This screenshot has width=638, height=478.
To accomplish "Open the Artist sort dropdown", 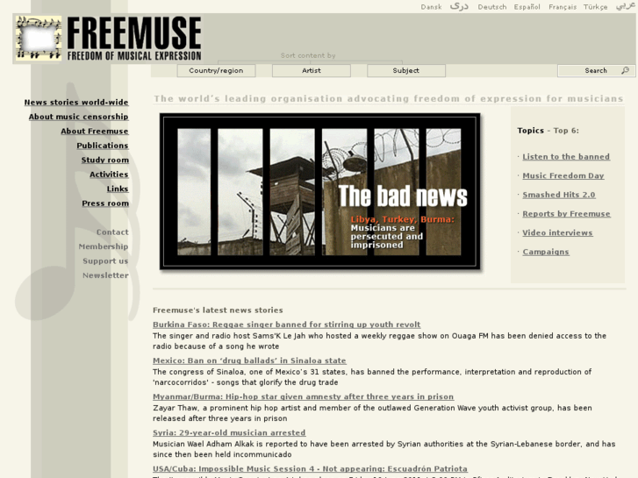I will (x=312, y=70).
